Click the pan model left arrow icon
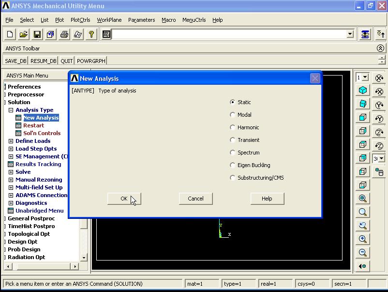 pos(363,266)
